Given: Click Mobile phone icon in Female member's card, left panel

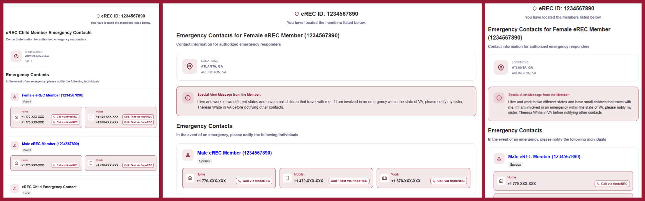Looking at the screenshot, I should point(91,117).
